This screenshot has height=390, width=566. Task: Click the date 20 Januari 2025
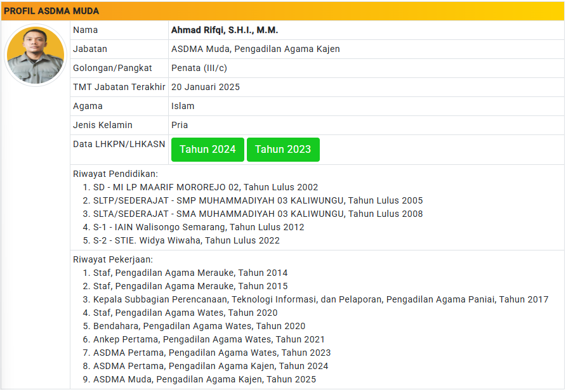click(206, 87)
